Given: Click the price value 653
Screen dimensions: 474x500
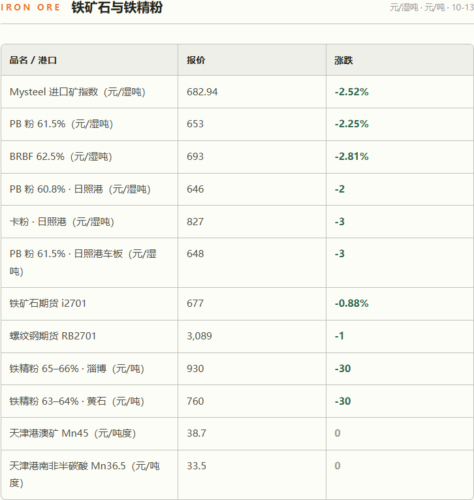Looking at the screenshot, I should [x=195, y=124].
